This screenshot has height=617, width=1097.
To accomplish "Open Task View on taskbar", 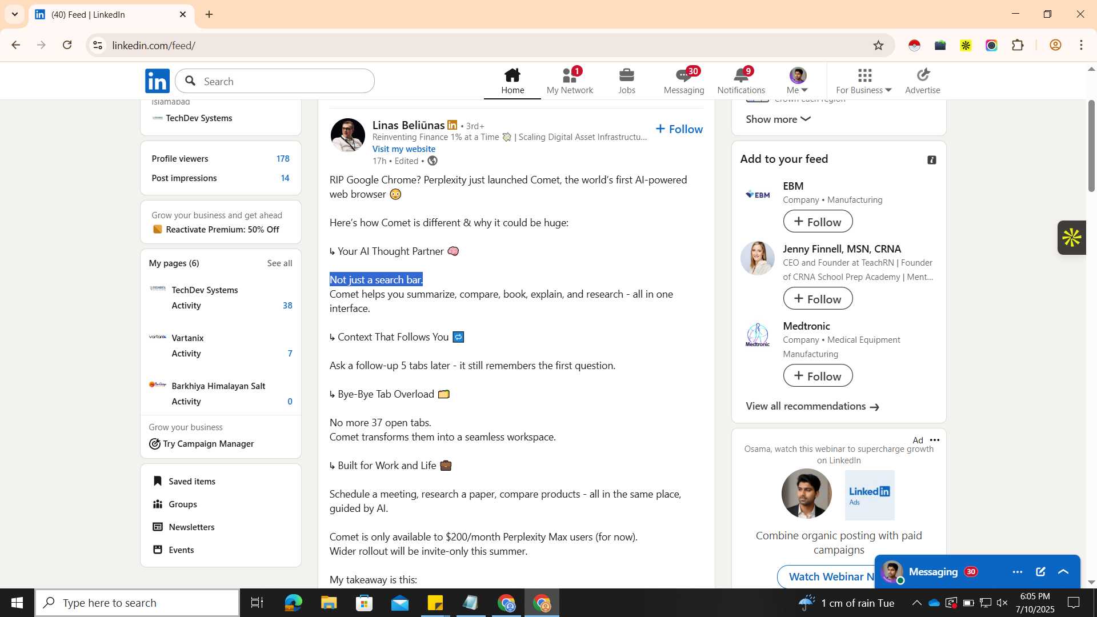I will click(257, 603).
